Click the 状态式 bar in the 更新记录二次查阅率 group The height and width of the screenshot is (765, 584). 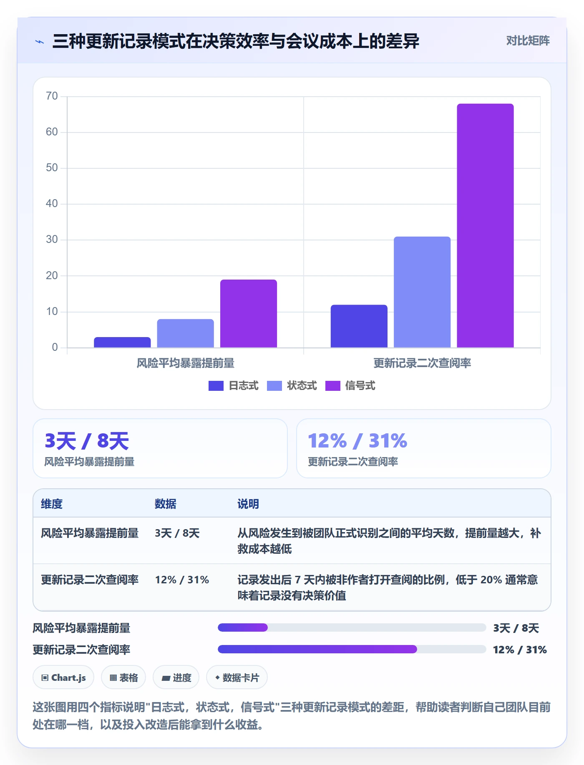coord(422,292)
